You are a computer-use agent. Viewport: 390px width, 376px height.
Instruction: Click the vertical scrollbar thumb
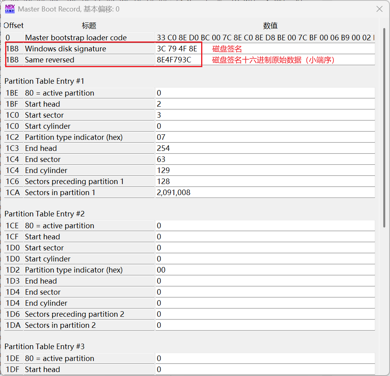click(384, 126)
